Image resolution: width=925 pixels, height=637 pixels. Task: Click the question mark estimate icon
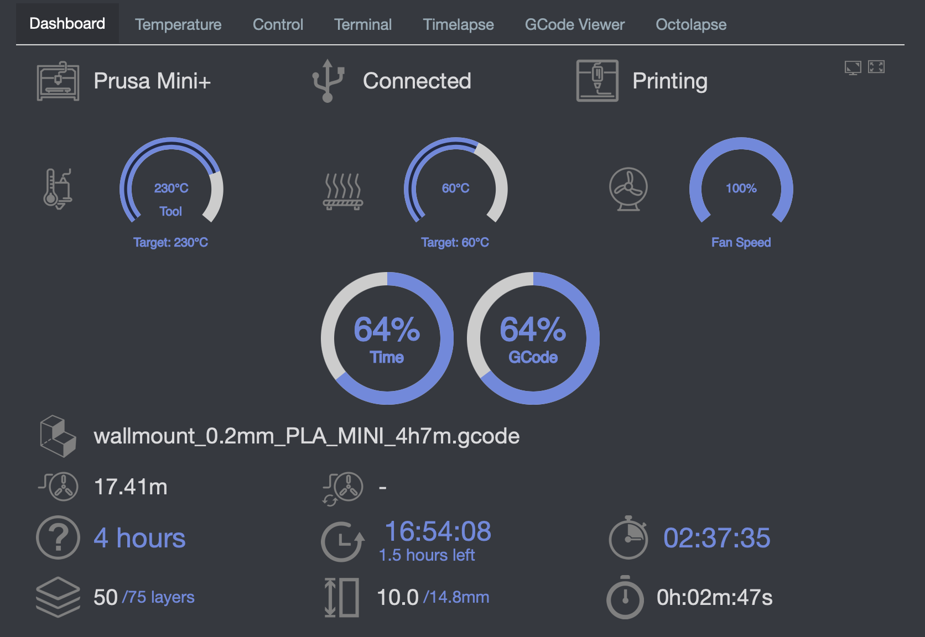(x=58, y=537)
